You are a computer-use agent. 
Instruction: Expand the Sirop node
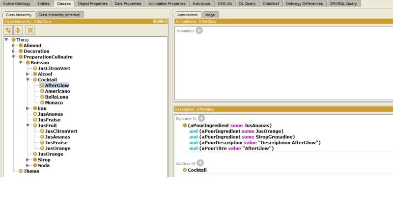pyautogui.click(x=28, y=160)
